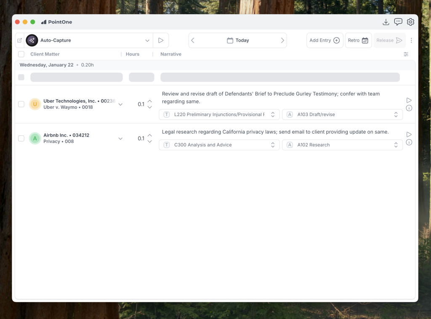Go to the previous day arrow
This screenshot has height=319, width=431.
[193, 40]
